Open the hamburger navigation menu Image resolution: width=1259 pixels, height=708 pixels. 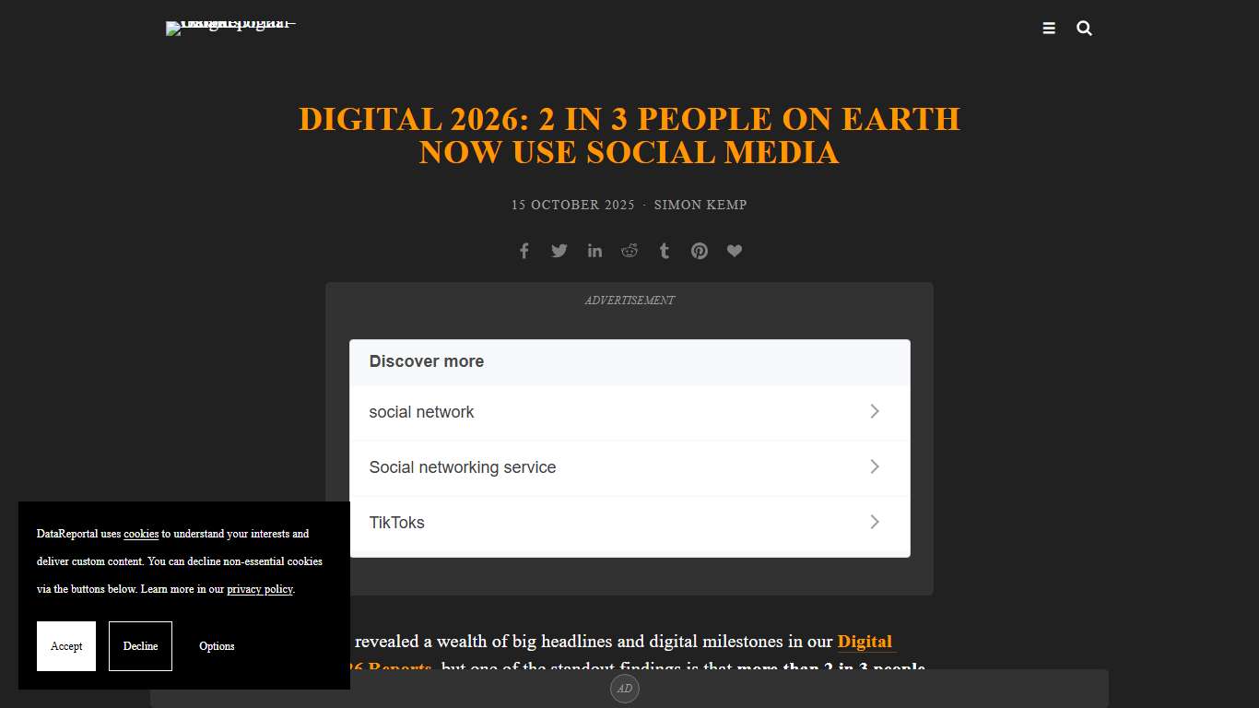click(1049, 28)
